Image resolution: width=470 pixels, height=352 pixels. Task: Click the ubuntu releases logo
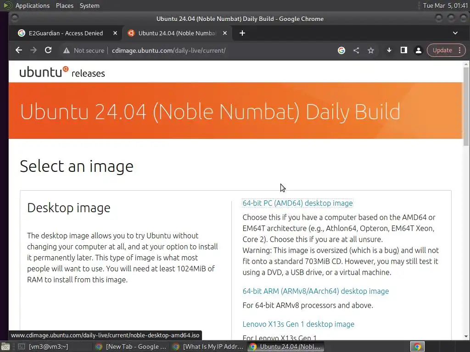[62, 72]
